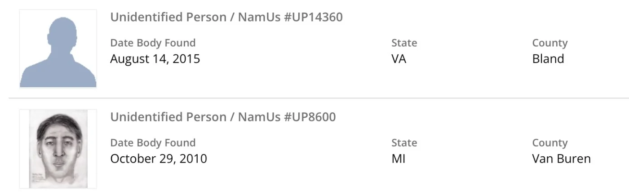
Task: Click the divider line between the two records
Action: tap(314, 97)
